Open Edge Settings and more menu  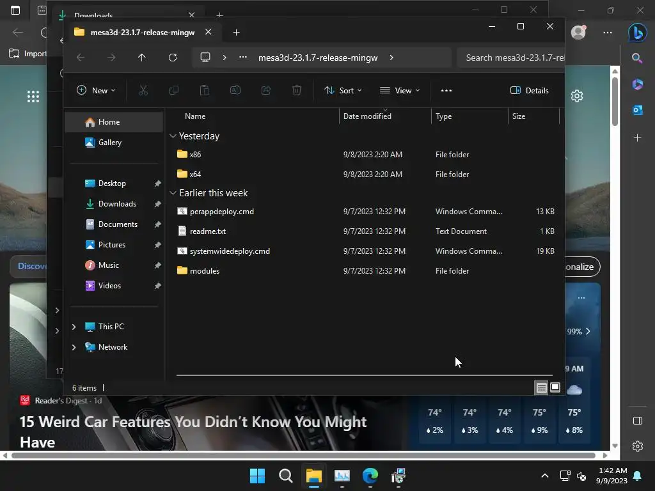(608, 32)
